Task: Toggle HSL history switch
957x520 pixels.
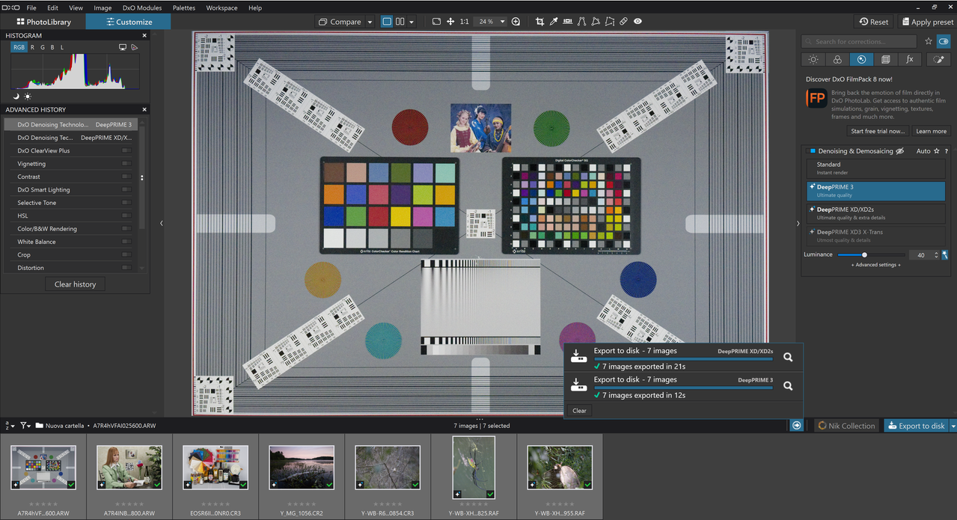Action: [x=126, y=215]
